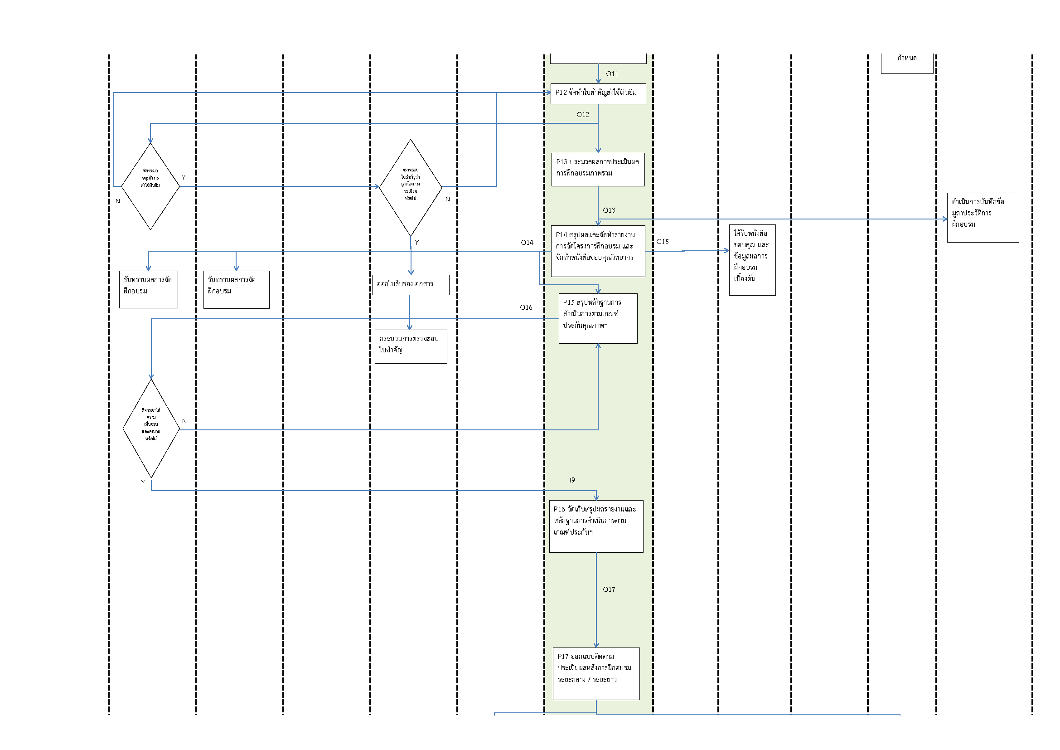Click the P16 report storage box

point(596,526)
